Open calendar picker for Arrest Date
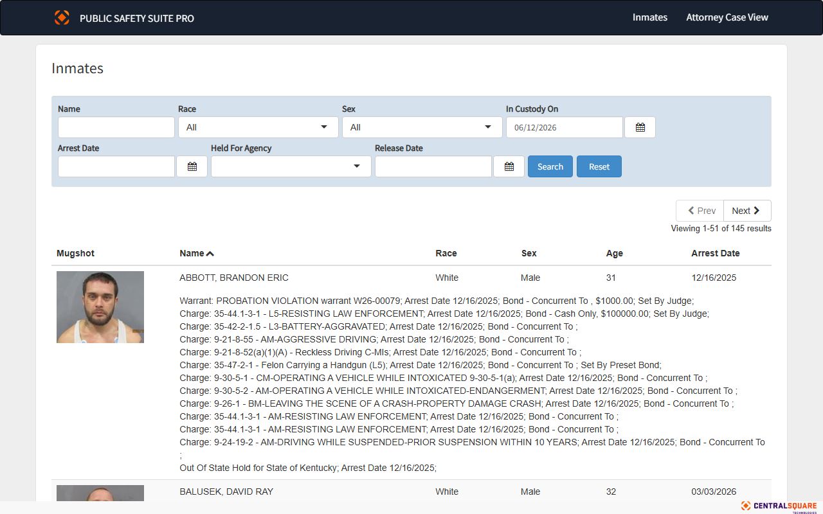This screenshot has height=514, width=823. (x=192, y=166)
